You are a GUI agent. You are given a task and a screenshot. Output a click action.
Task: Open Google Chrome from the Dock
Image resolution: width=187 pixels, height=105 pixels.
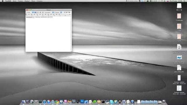[57, 102]
